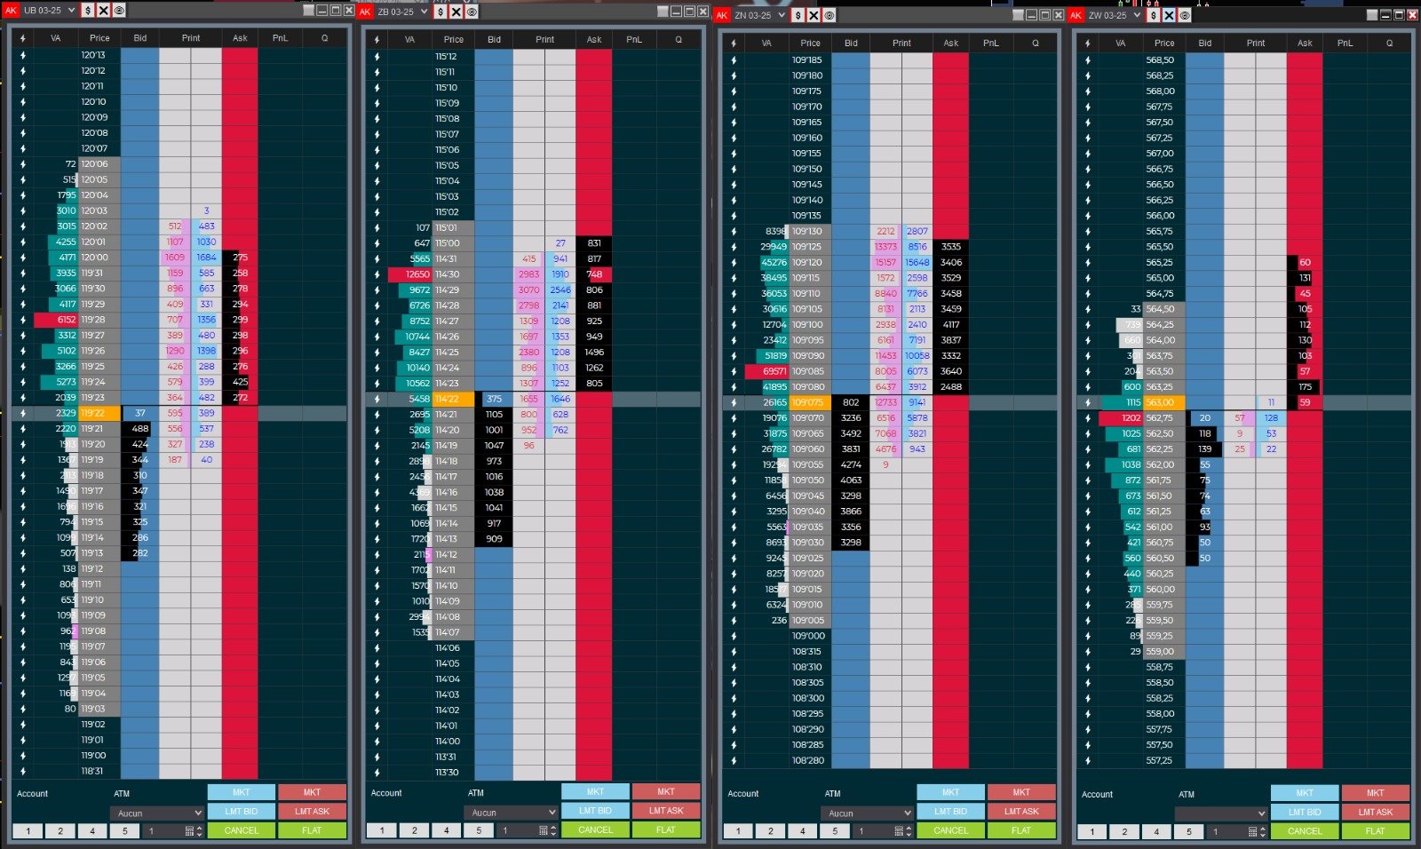
Task: Click the lightning bolt header icon in ZB panel
Action: pos(377,39)
